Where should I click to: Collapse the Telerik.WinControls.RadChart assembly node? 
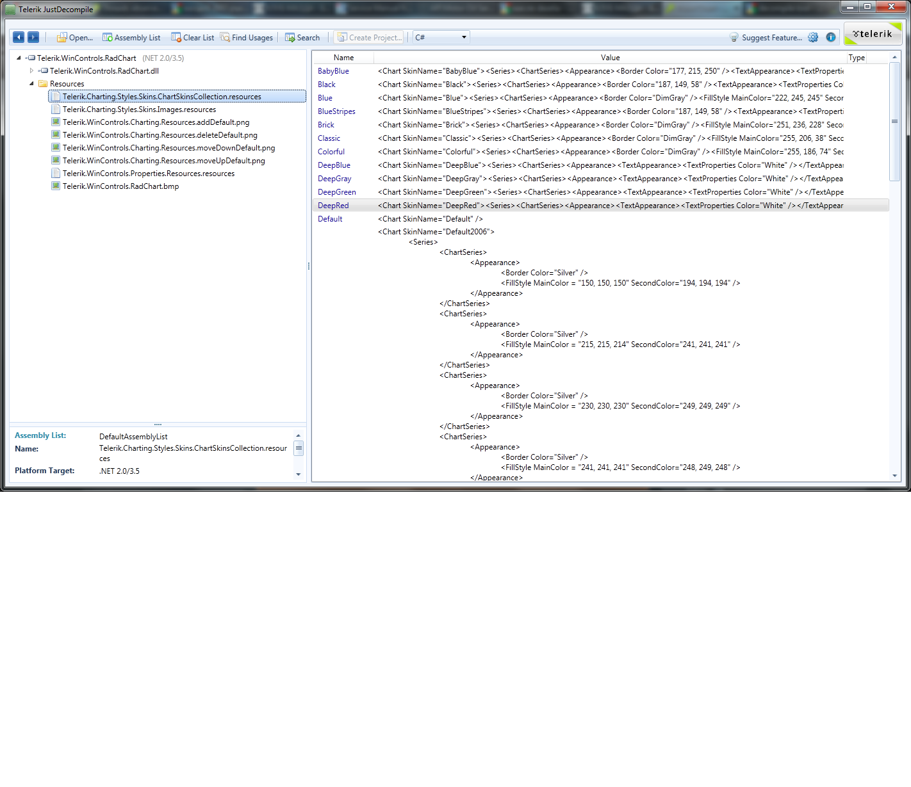point(19,58)
